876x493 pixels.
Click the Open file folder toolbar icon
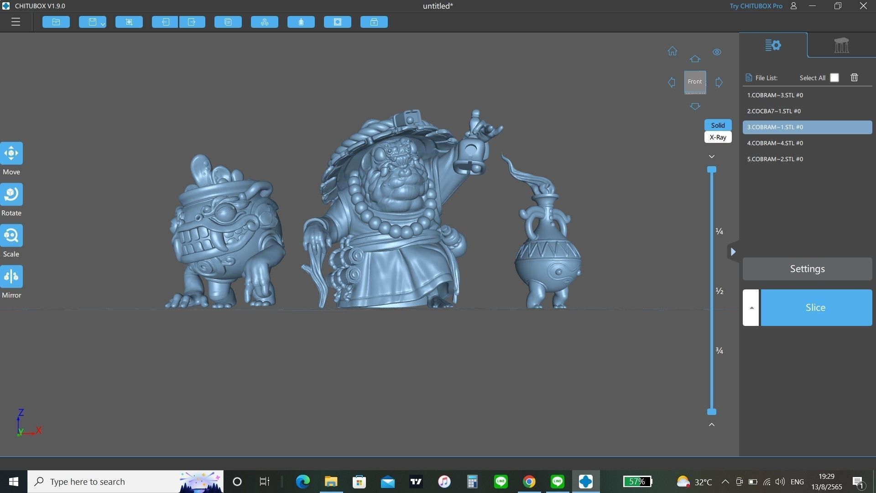pos(56,22)
